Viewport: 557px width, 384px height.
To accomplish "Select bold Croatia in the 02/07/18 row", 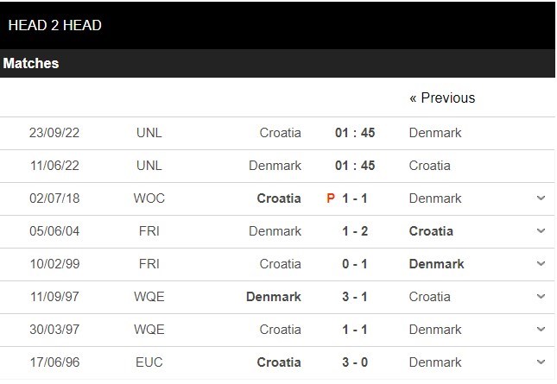I will click(x=279, y=198).
